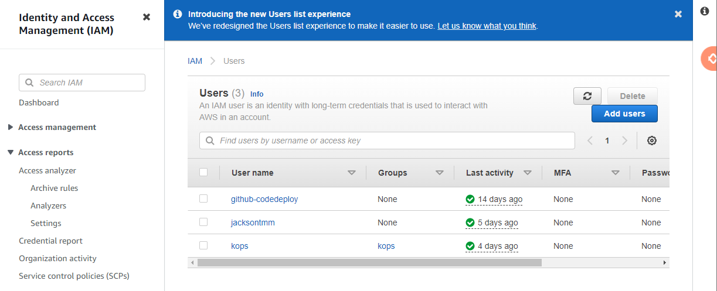Click the Add users button
This screenshot has width=717, height=291.
(624, 114)
